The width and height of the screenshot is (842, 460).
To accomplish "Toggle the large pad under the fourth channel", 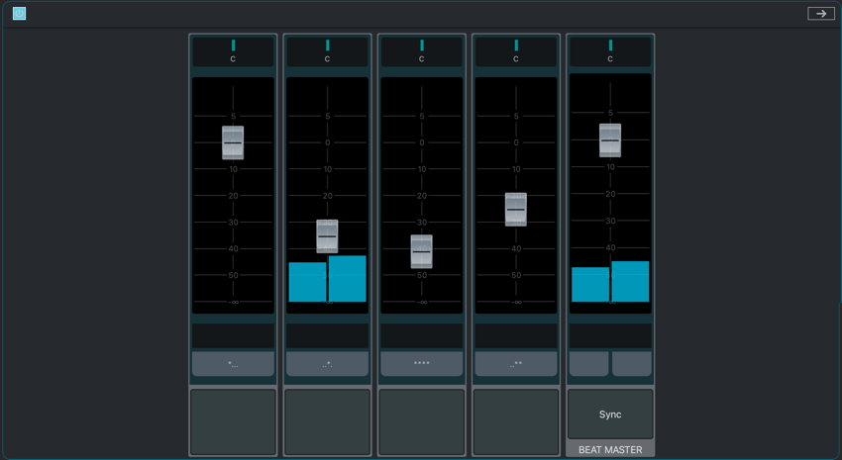I will click(x=516, y=422).
